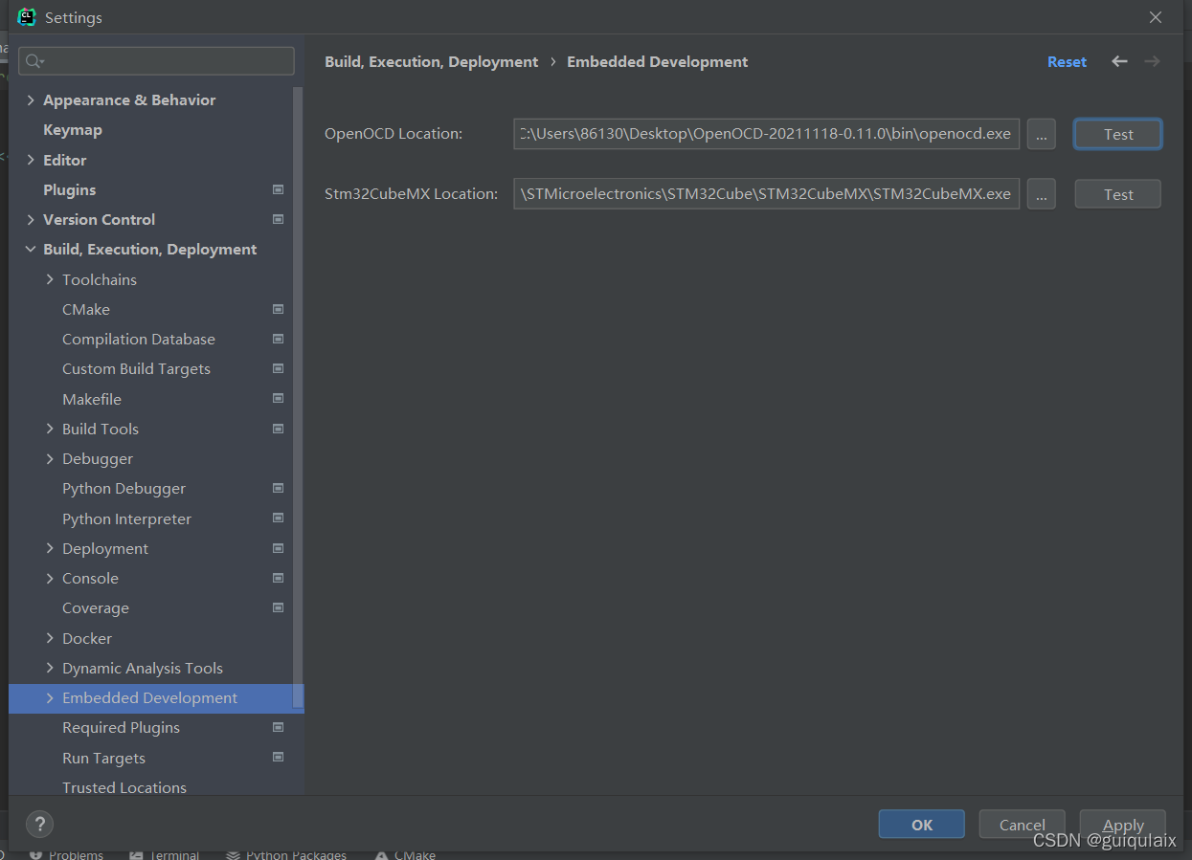
Task: Click the Apply button
Action: [1123, 825]
